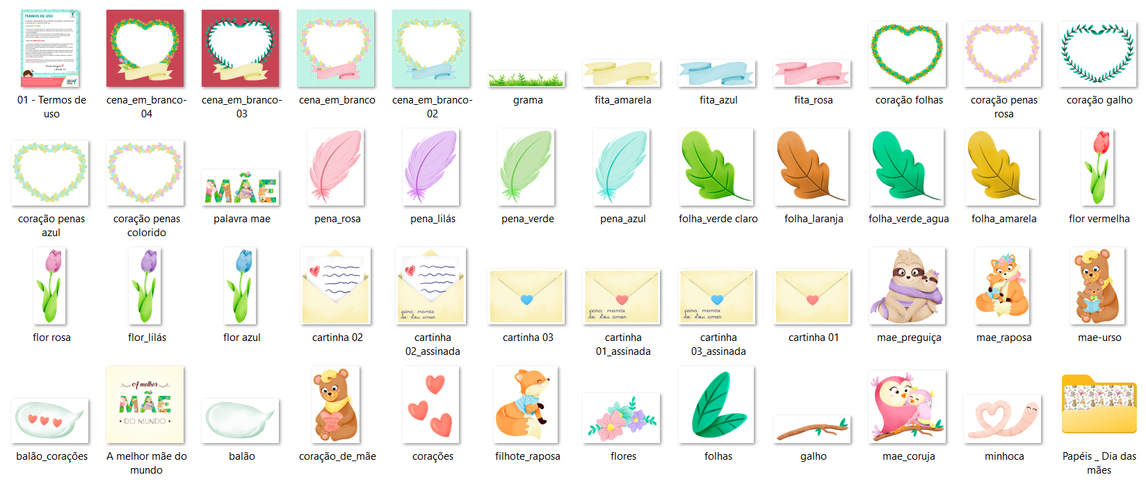The image size is (1146, 491).
Task: Open the cena_em_branco-04 scene image
Action: tap(146, 49)
